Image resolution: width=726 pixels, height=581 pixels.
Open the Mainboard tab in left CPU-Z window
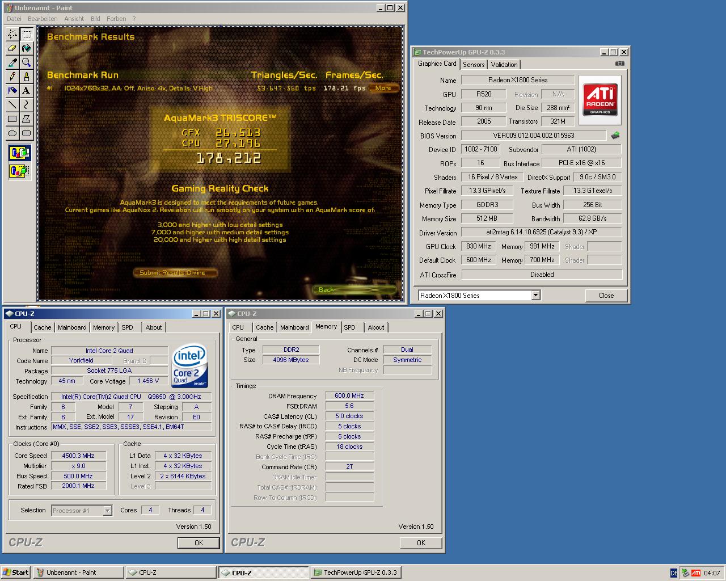(72, 327)
